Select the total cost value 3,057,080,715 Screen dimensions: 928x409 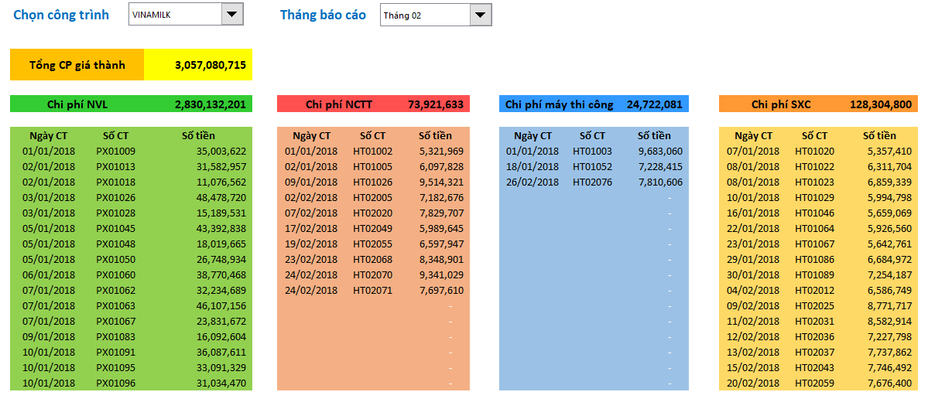click(x=199, y=65)
